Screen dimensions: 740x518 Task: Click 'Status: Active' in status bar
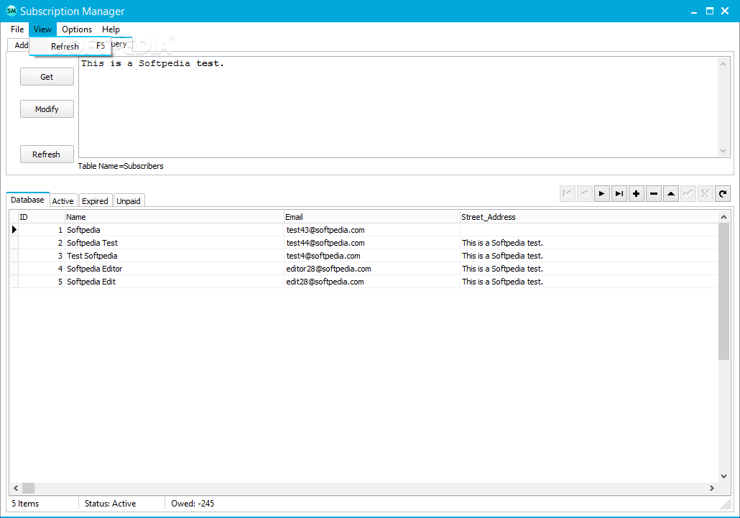[x=111, y=504]
